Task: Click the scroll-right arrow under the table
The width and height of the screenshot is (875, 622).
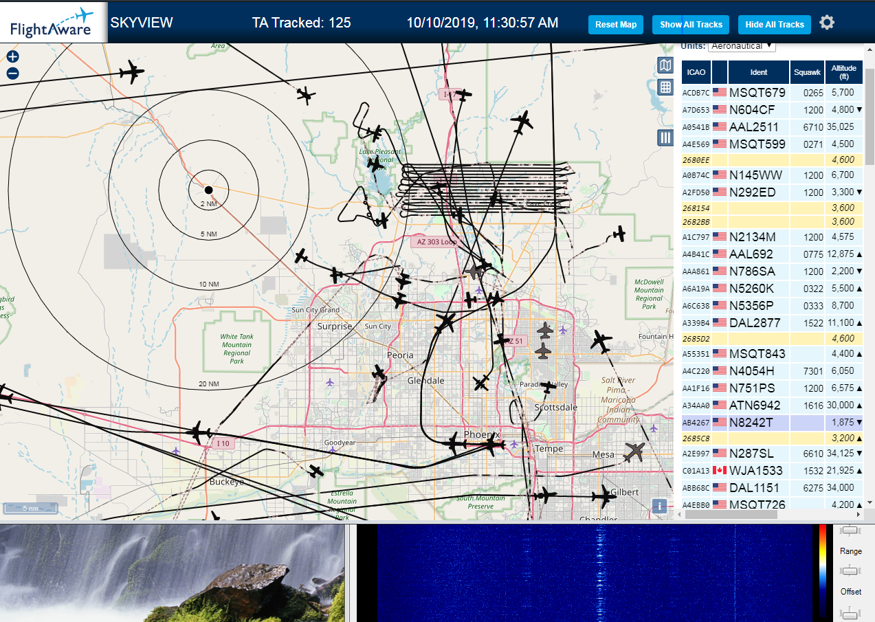Action: pos(859,513)
